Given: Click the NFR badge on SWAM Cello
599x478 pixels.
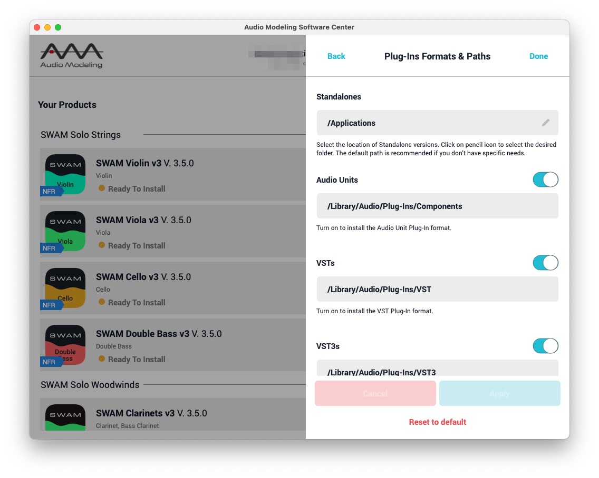Looking at the screenshot, I should 51,305.
